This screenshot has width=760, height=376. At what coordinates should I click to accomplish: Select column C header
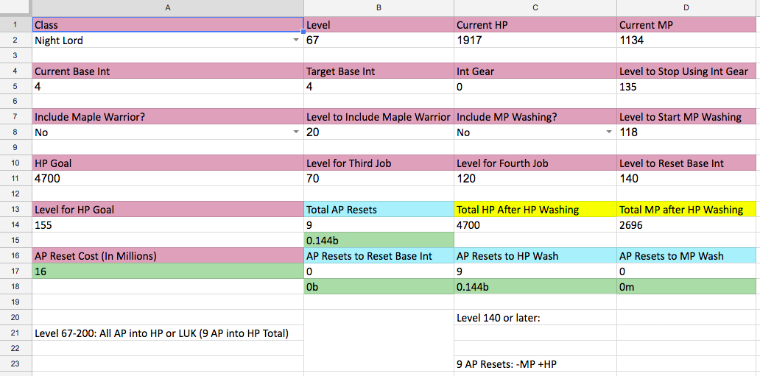point(535,8)
